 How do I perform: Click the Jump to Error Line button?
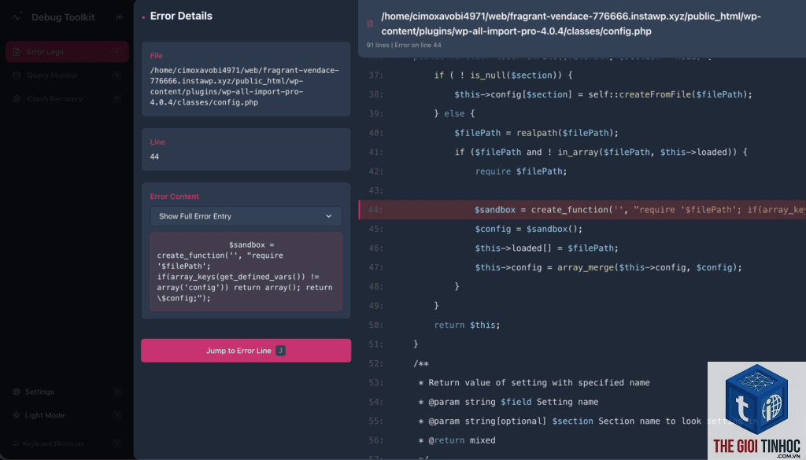click(246, 351)
